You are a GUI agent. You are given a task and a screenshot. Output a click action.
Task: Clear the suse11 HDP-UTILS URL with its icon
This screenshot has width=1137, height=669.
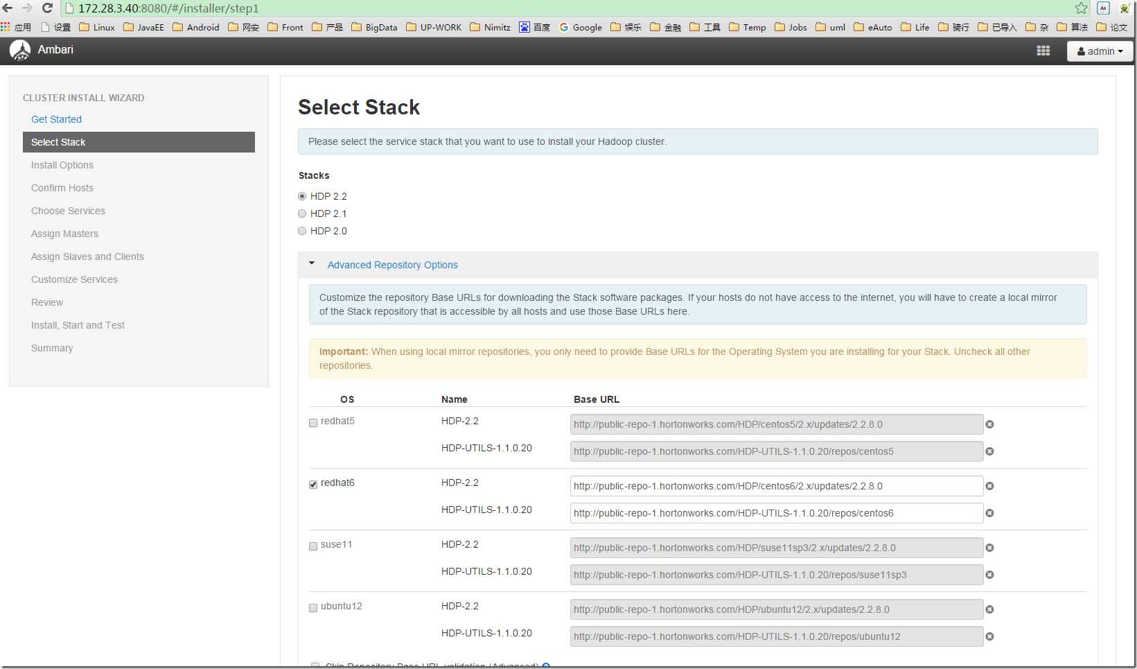pos(989,575)
